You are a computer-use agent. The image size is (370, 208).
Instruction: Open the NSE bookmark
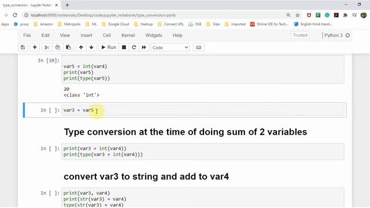tap(195, 24)
